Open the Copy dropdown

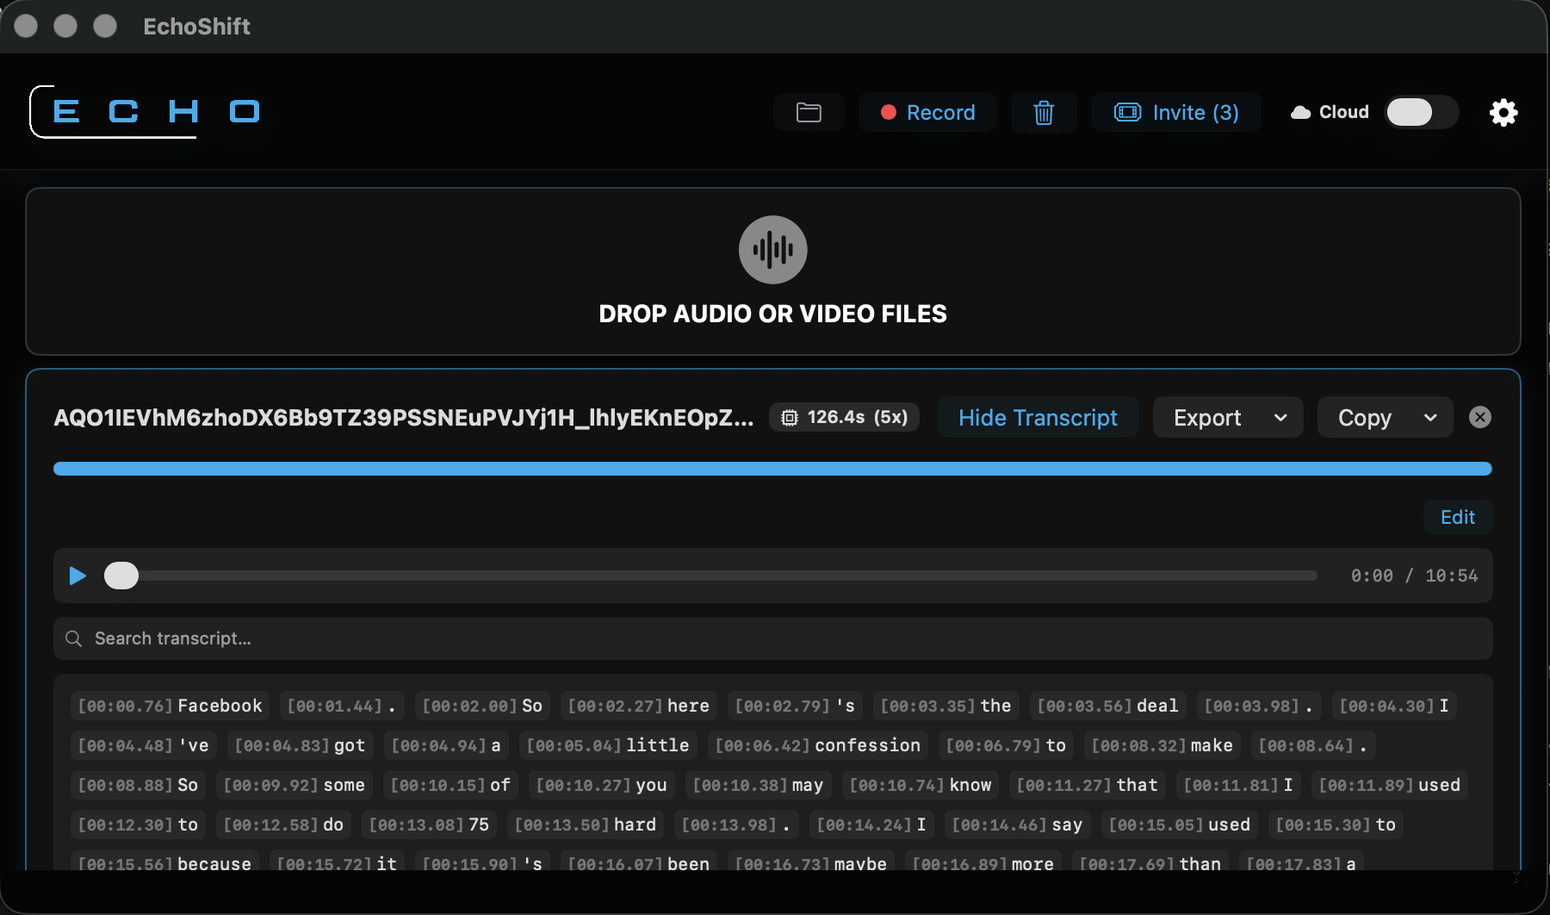1386,417
